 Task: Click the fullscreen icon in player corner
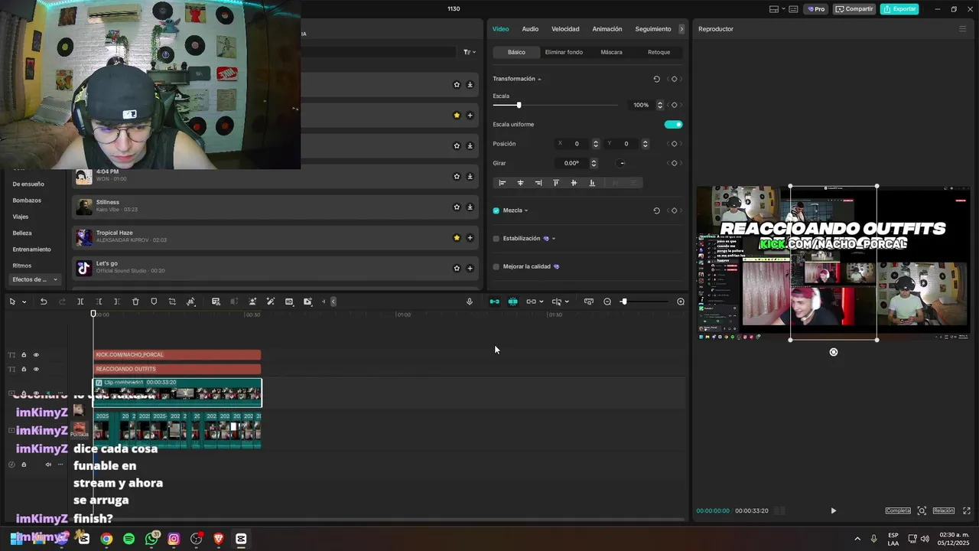(x=967, y=510)
